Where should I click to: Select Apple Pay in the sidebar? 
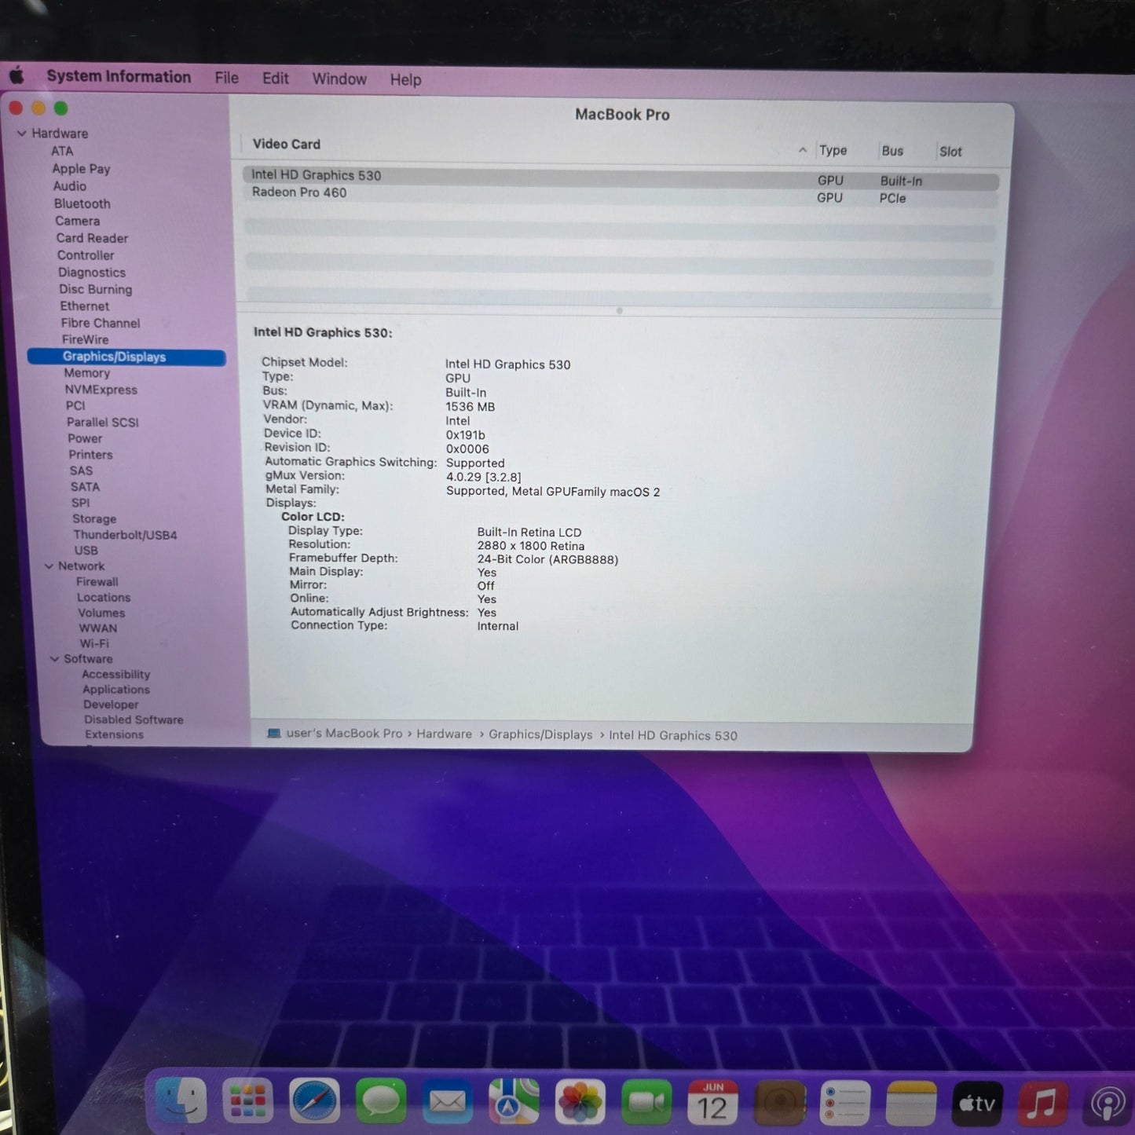[81, 169]
